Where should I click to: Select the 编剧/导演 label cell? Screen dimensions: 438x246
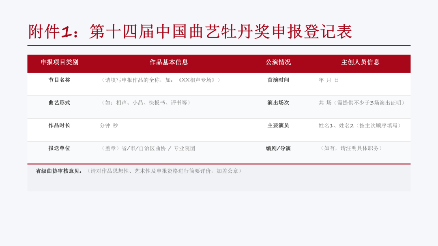(x=278, y=148)
